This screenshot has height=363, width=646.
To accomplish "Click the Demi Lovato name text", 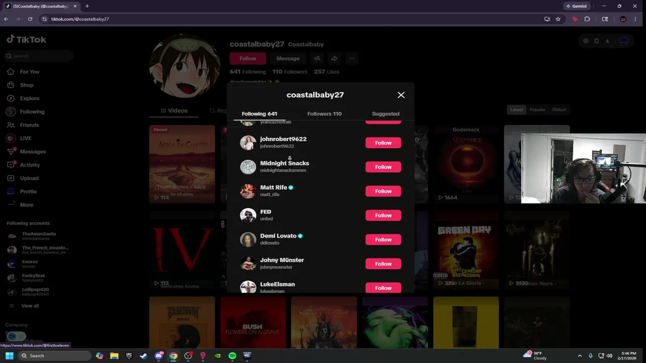I will (278, 236).
